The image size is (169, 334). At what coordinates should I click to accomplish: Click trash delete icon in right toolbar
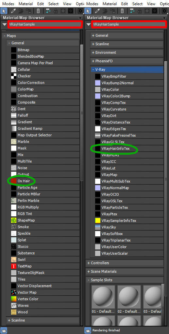122,11
